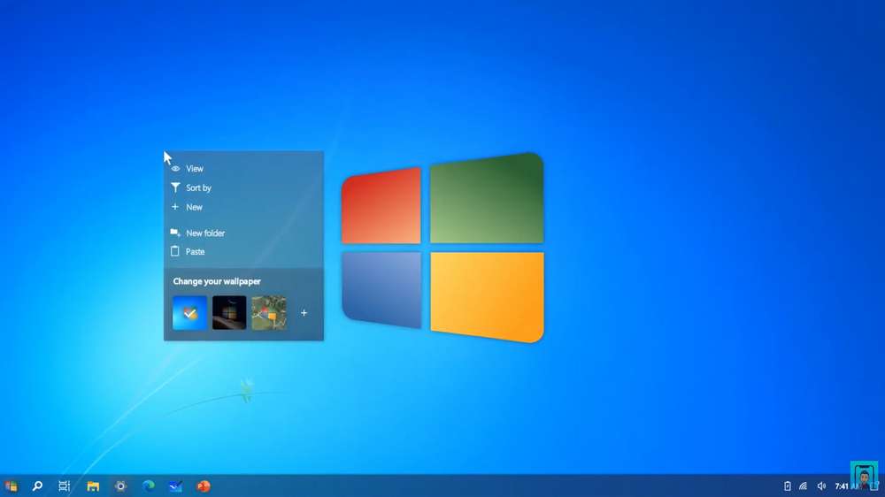Open Task View from the taskbar
885x497 pixels.
tap(65, 486)
